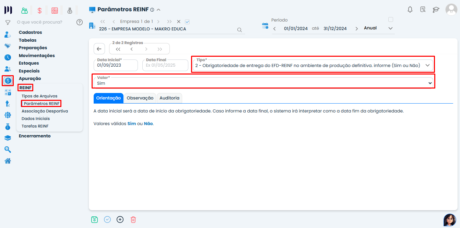This screenshot has width=460, height=228.
Task: Expand the Tipo dropdown
Action: [x=427, y=65]
